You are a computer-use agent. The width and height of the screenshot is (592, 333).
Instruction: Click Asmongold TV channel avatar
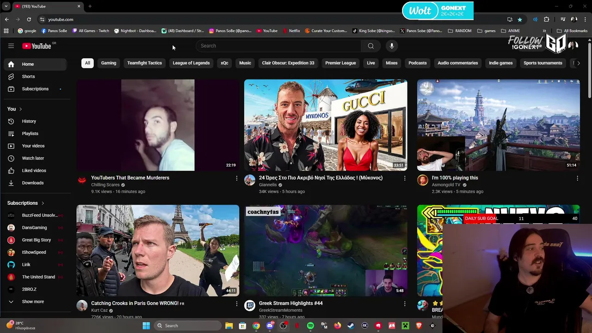[x=423, y=180]
